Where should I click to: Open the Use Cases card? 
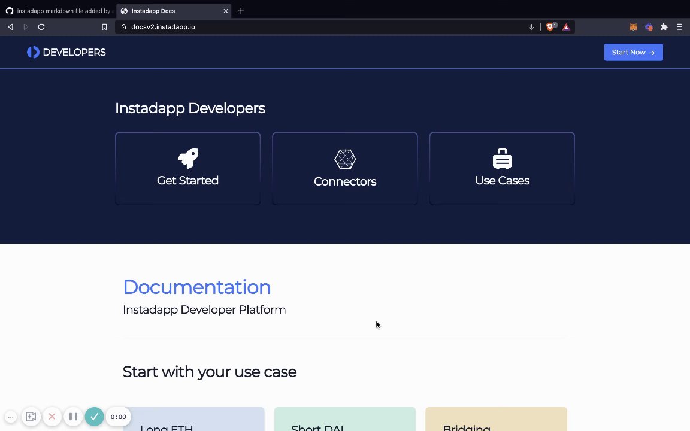point(502,168)
